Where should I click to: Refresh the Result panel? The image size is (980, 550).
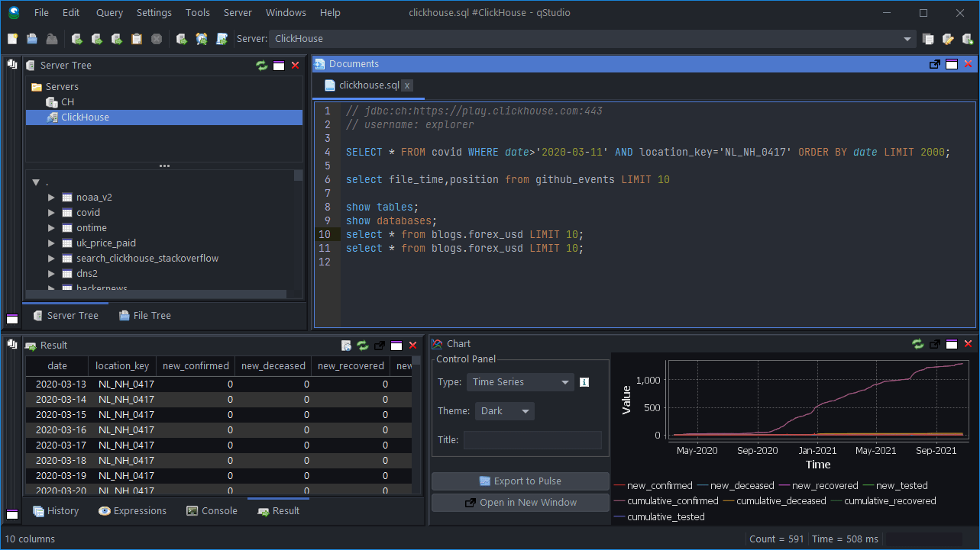[362, 345]
